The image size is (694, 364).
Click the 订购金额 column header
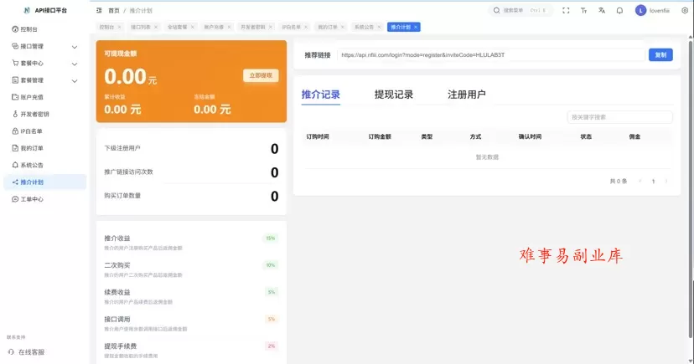(x=380, y=136)
